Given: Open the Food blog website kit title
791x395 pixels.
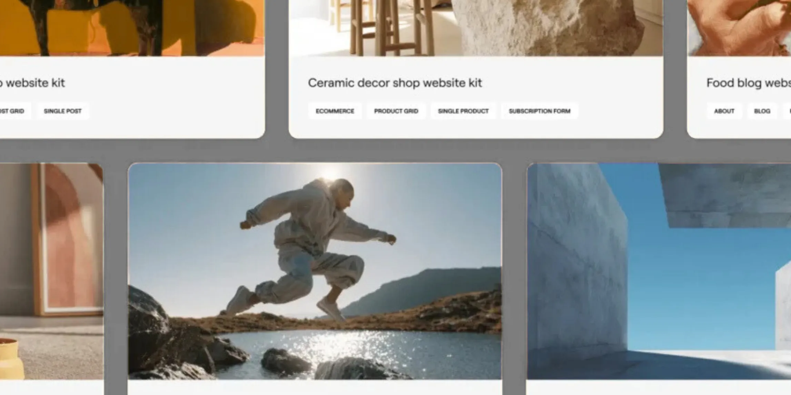Looking at the screenshot, I should 748,83.
